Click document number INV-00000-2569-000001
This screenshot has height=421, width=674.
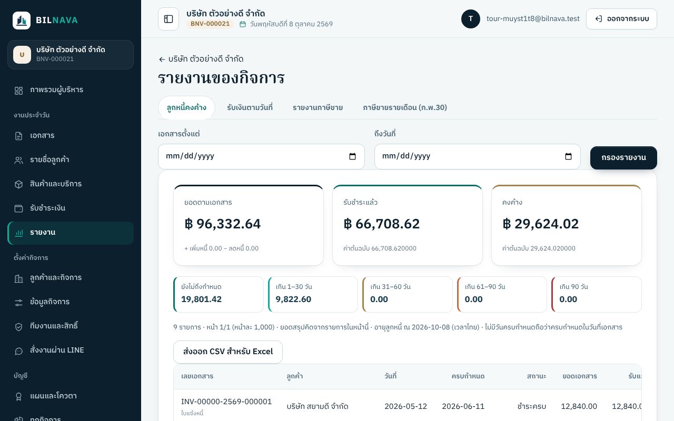coord(226,402)
